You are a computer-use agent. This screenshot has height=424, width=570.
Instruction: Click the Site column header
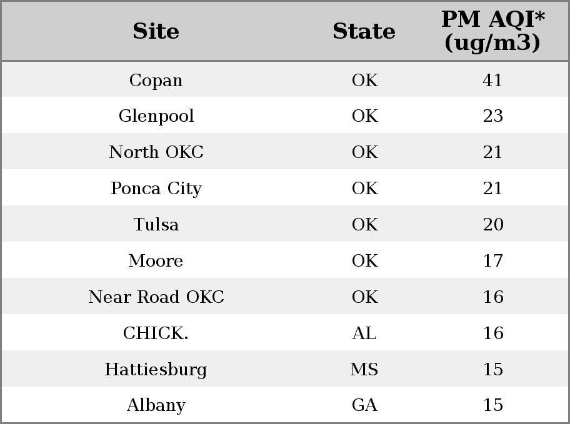tap(156, 31)
